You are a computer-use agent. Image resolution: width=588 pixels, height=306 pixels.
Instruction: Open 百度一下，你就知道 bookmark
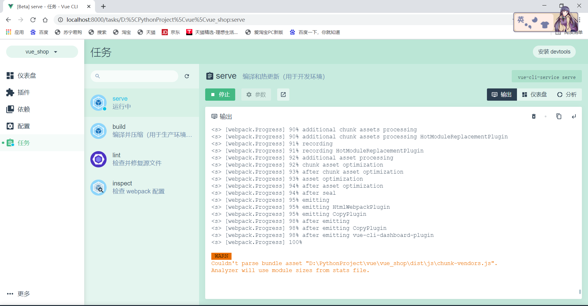click(x=315, y=32)
